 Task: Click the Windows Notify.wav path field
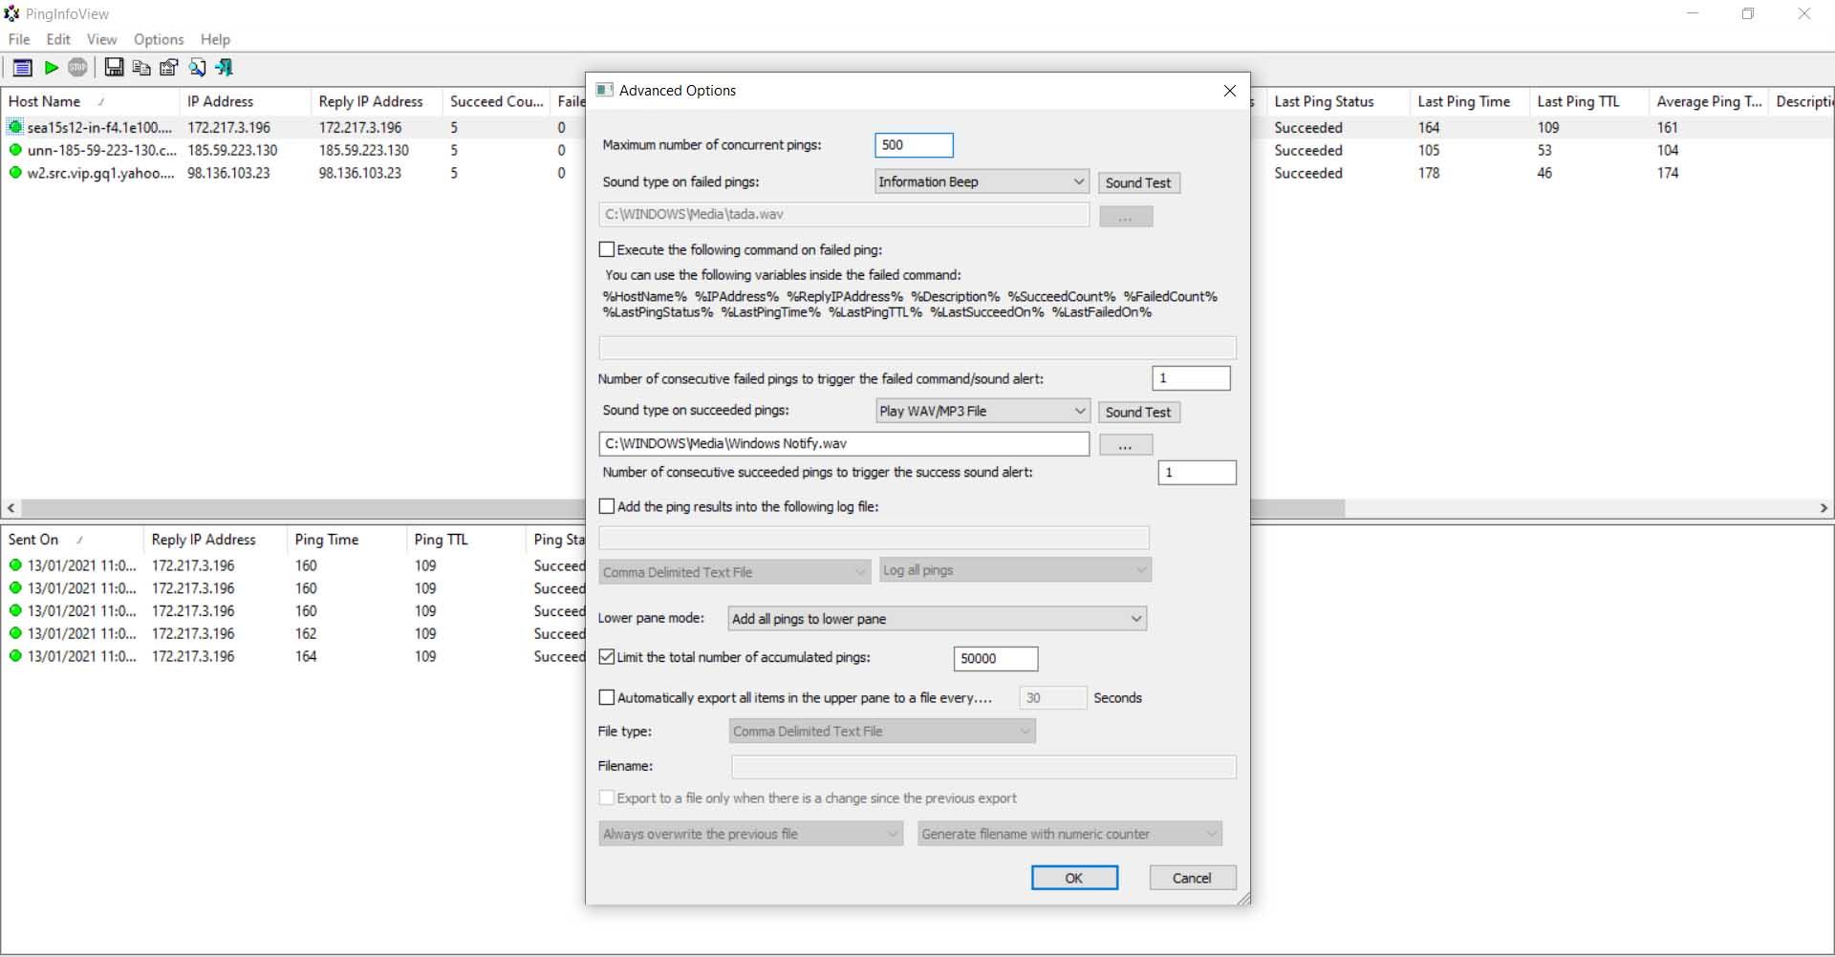pyautogui.click(x=844, y=443)
